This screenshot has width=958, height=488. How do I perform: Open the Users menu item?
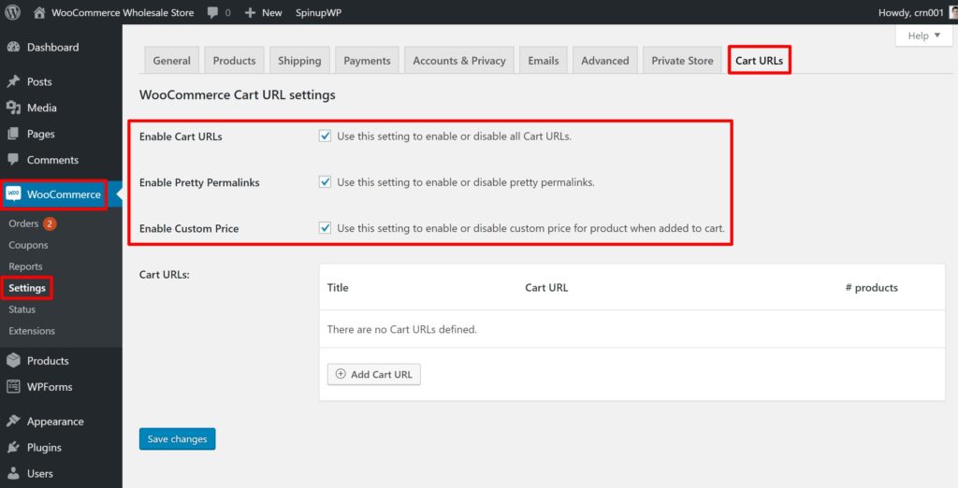(x=61, y=473)
